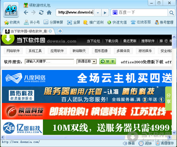
Task: Switch to 全屏 fullscreen mode
Action: click(x=73, y=22)
